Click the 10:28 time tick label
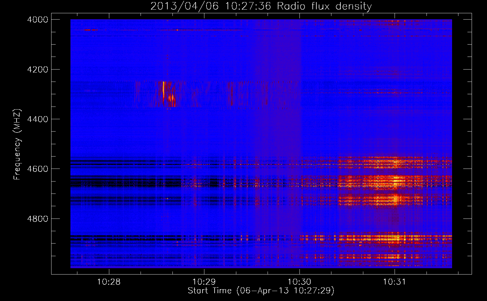 tap(109, 282)
